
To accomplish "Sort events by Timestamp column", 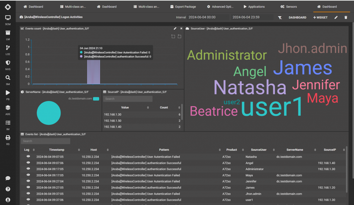I will (x=79, y=150).
